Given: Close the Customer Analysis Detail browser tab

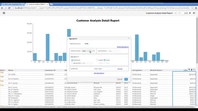Looking at the screenshot, I should (47, 4).
